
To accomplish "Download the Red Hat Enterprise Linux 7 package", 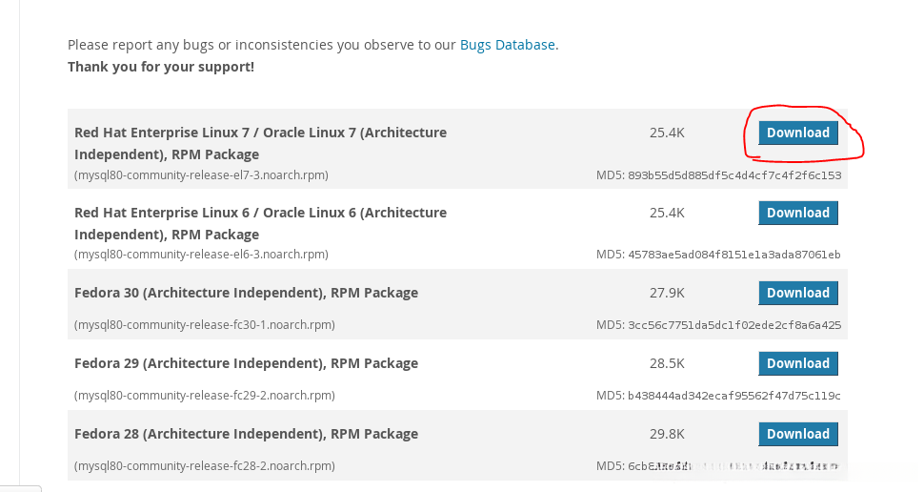I will (797, 133).
